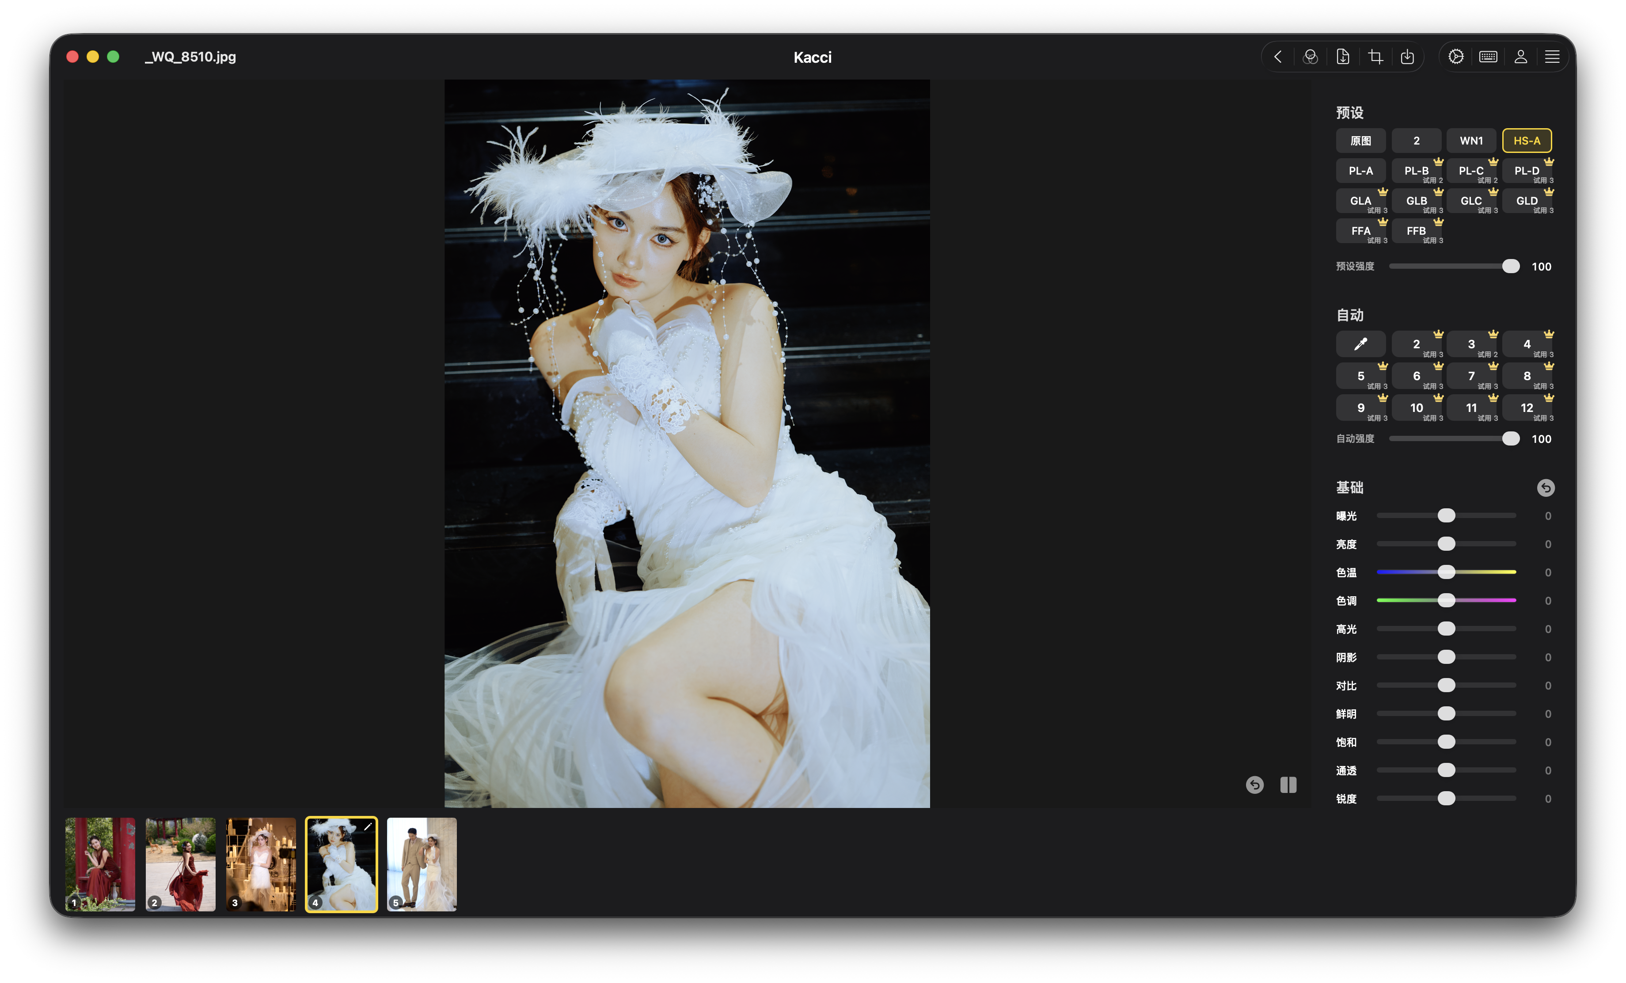Click the export download icon
This screenshot has height=983, width=1626.
point(1407,57)
